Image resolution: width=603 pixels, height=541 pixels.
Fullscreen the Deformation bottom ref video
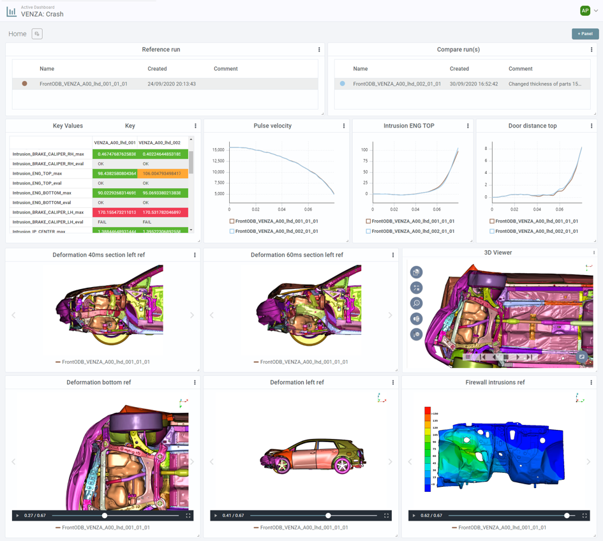[188, 515]
